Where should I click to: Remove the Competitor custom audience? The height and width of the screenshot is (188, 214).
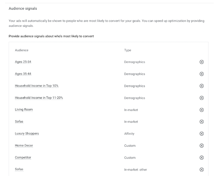[201, 158]
